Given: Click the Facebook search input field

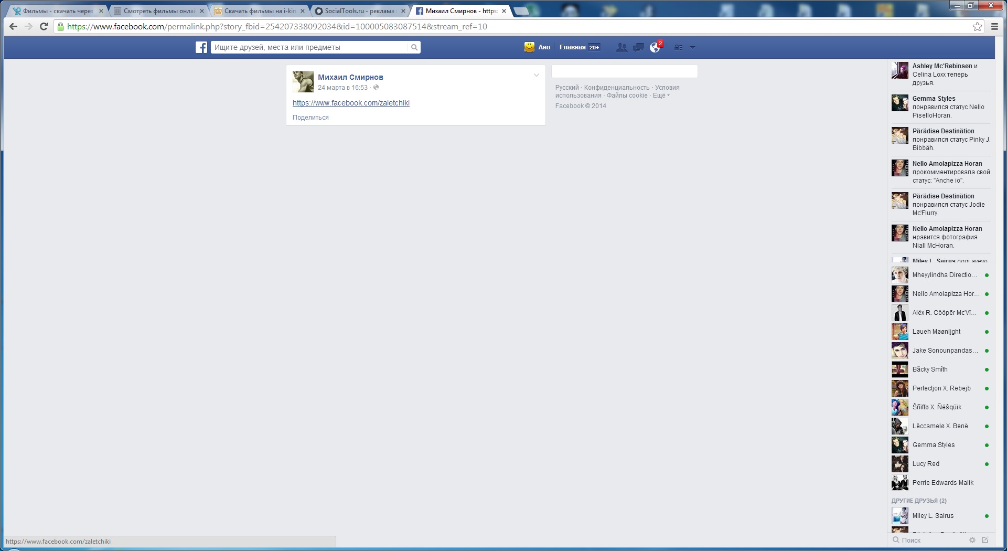Looking at the screenshot, I should [x=310, y=47].
